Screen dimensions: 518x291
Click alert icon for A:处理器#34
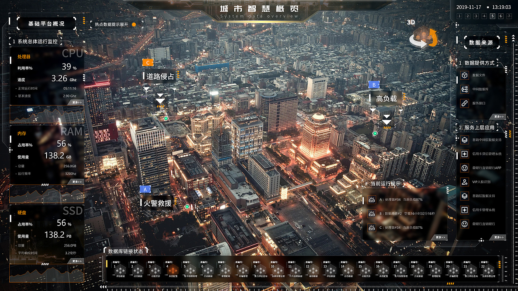point(372,200)
